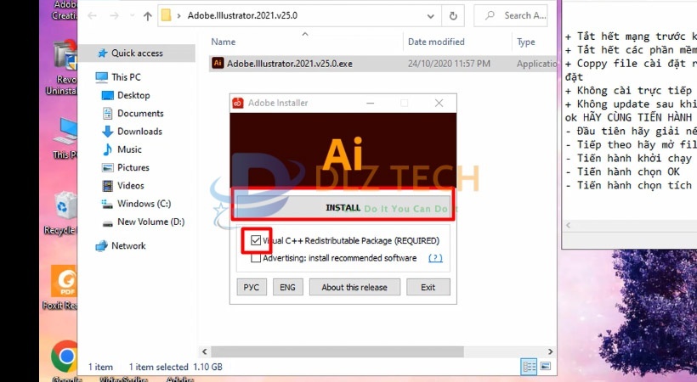Sort by Date modified column
Viewport: 697px width, 382px height.
(435, 42)
